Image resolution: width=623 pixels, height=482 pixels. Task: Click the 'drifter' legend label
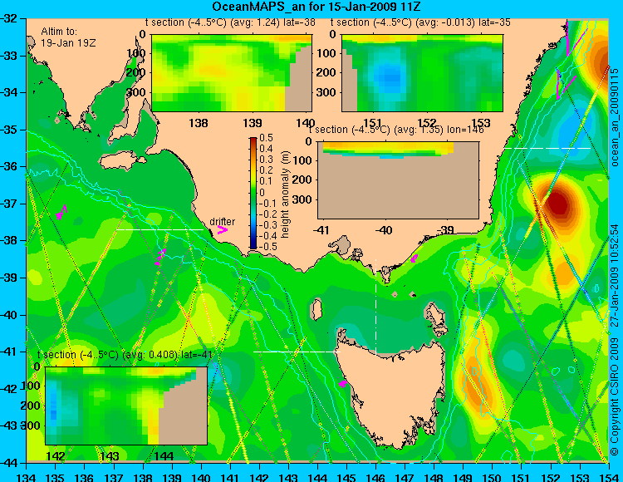click(222, 222)
